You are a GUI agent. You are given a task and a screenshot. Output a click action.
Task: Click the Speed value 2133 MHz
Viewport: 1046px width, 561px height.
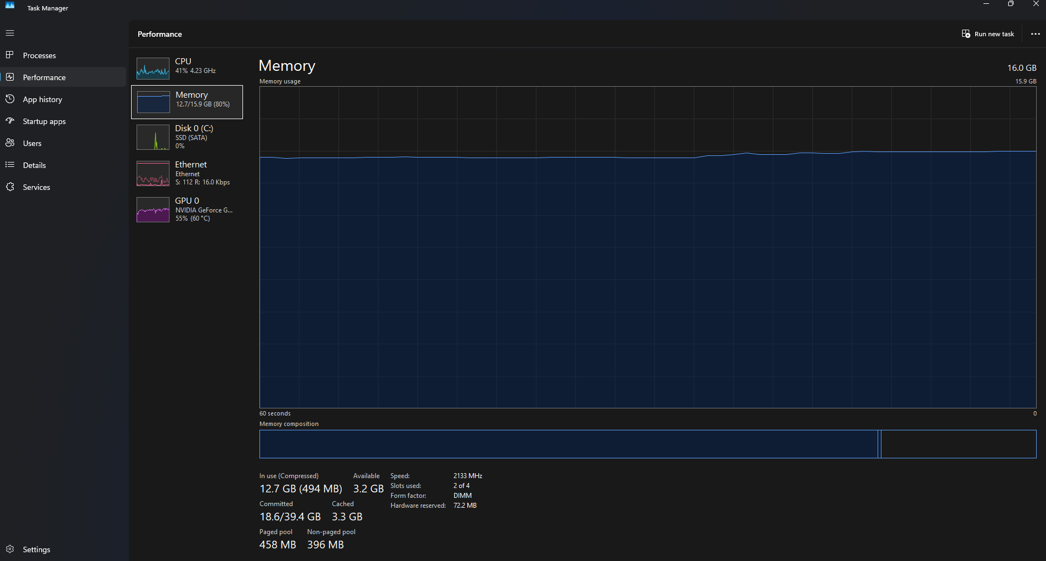(x=468, y=476)
